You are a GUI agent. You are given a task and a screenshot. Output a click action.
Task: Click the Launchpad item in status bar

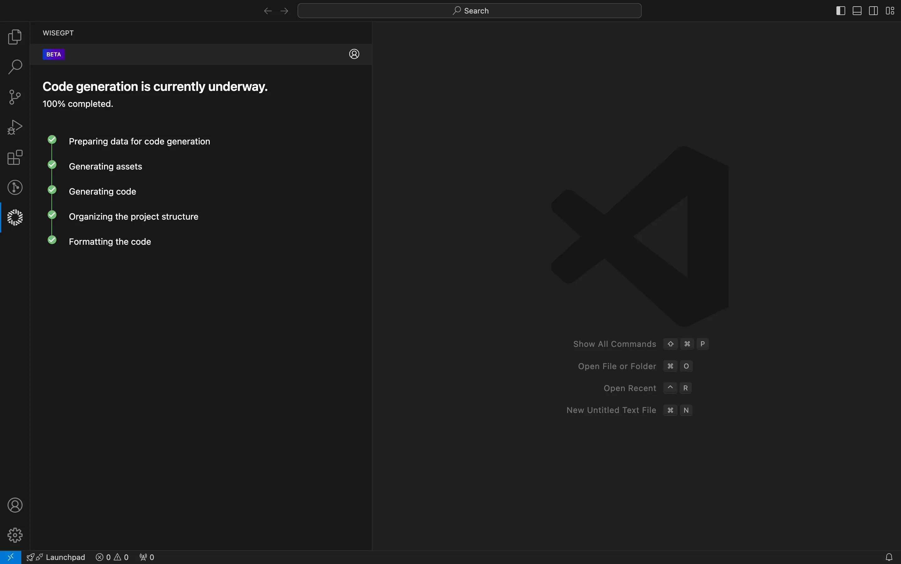[65, 557]
